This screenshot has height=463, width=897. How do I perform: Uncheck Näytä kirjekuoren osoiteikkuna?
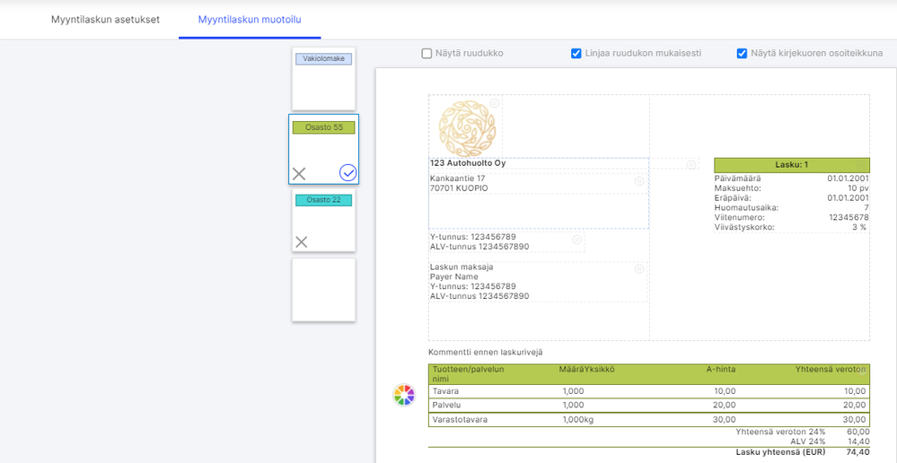pyautogui.click(x=742, y=54)
